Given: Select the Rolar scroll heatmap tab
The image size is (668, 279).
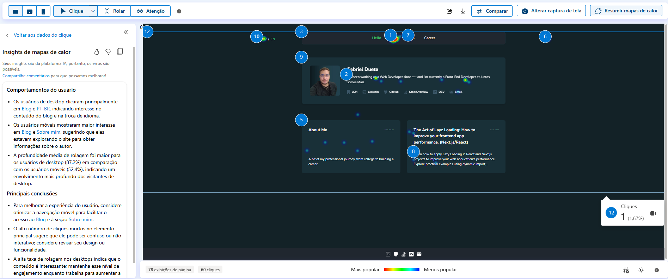Looking at the screenshot, I should [x=114, y=11].
